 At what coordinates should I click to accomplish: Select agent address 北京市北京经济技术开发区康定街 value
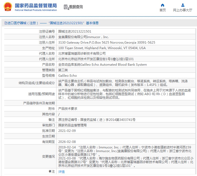[x=96, y=59]
